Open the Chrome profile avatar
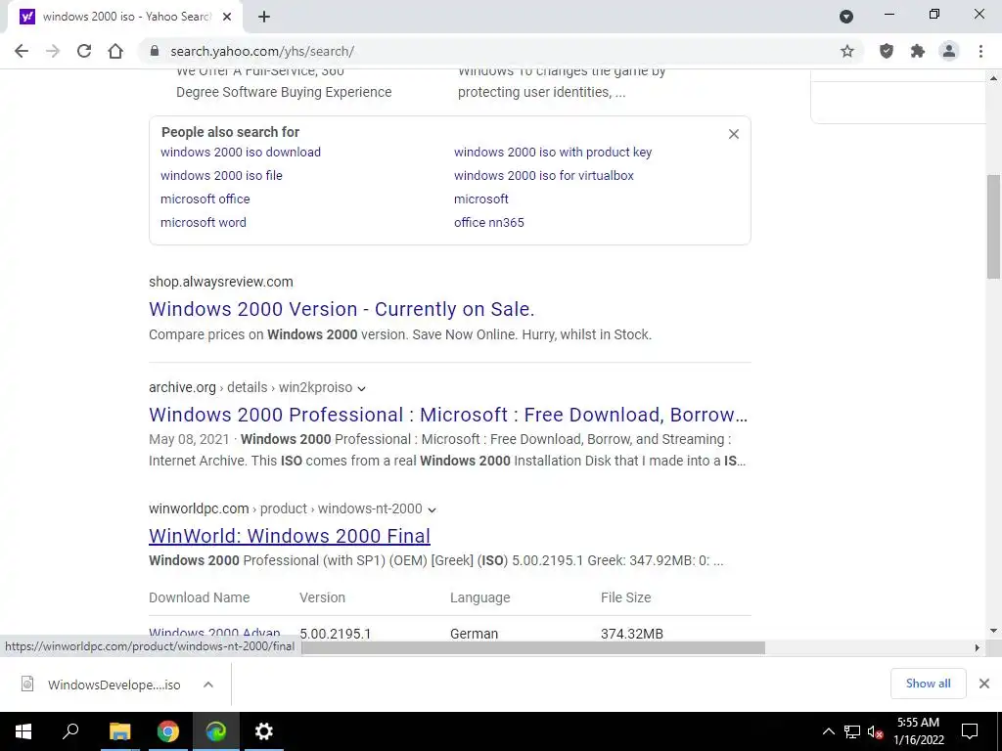The width and height of the screenshot is (1002, 751). [x=949, y=51]
